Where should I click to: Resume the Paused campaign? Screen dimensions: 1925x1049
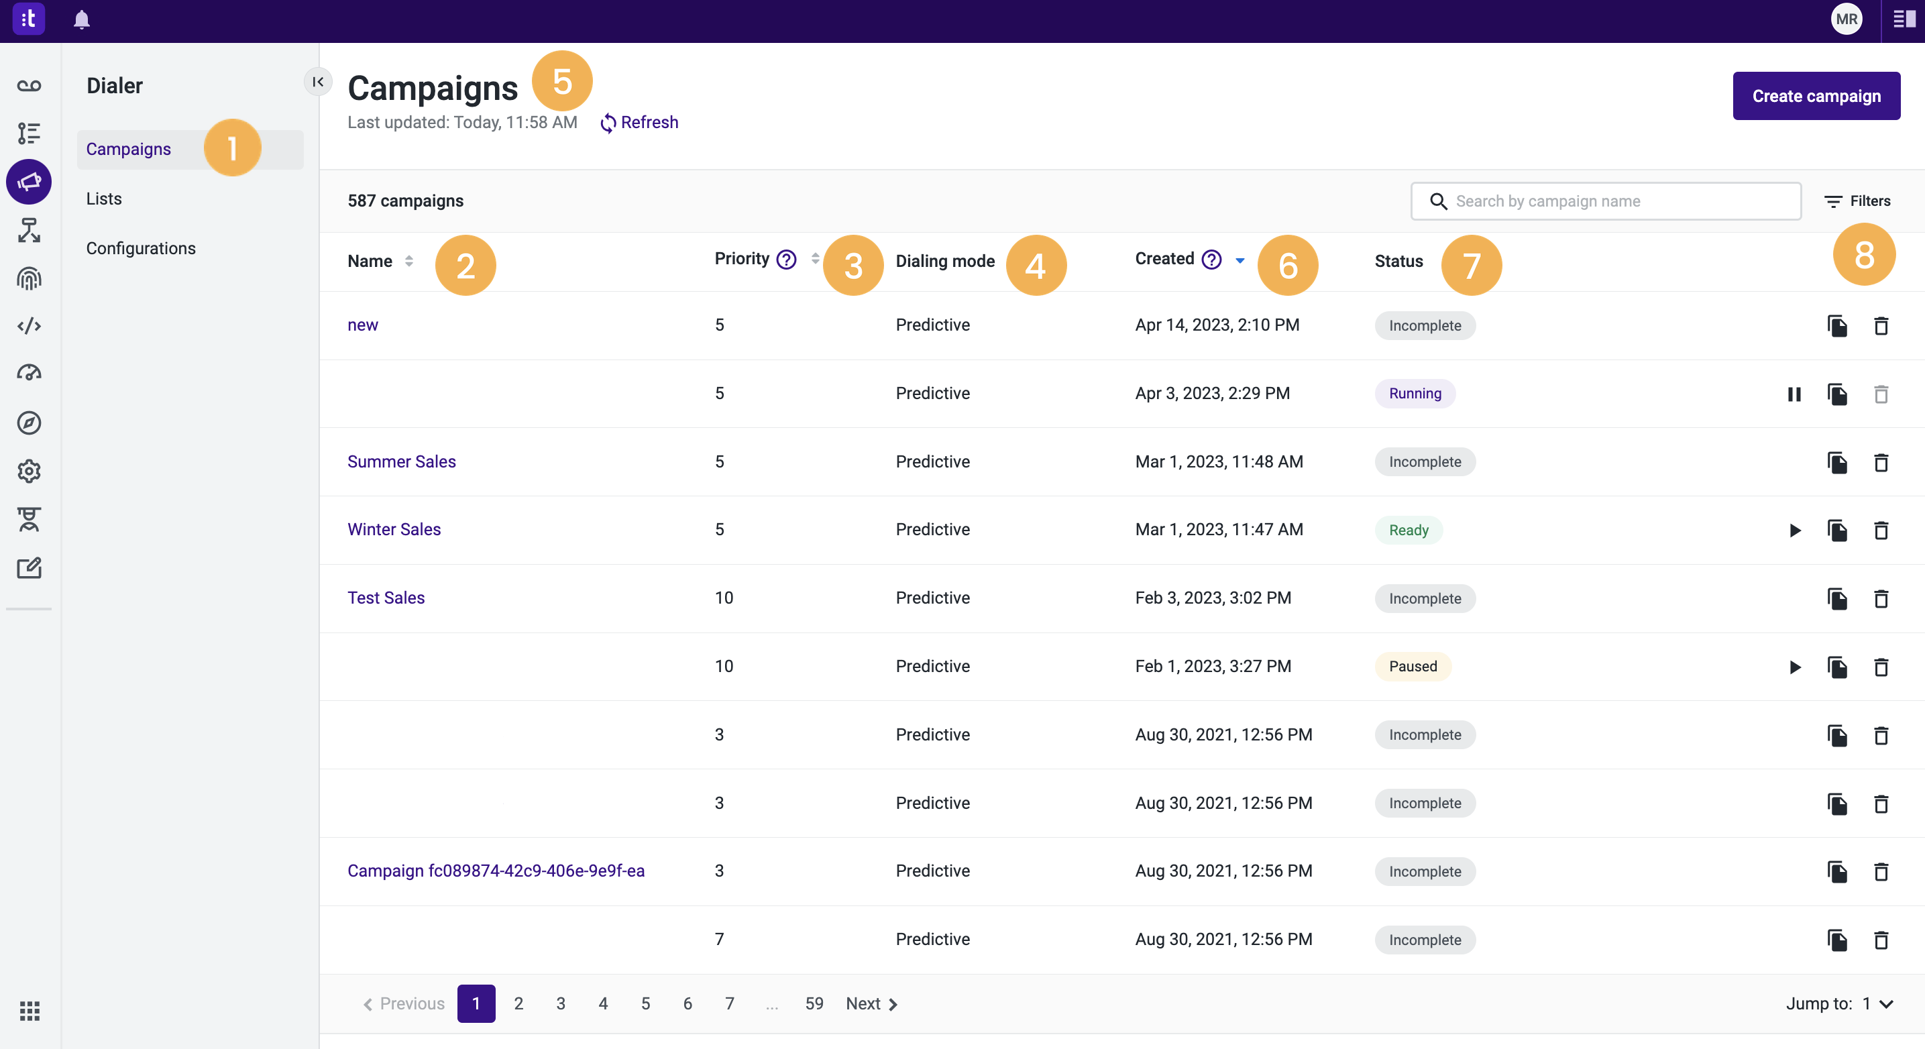[x=1794, y=667]
